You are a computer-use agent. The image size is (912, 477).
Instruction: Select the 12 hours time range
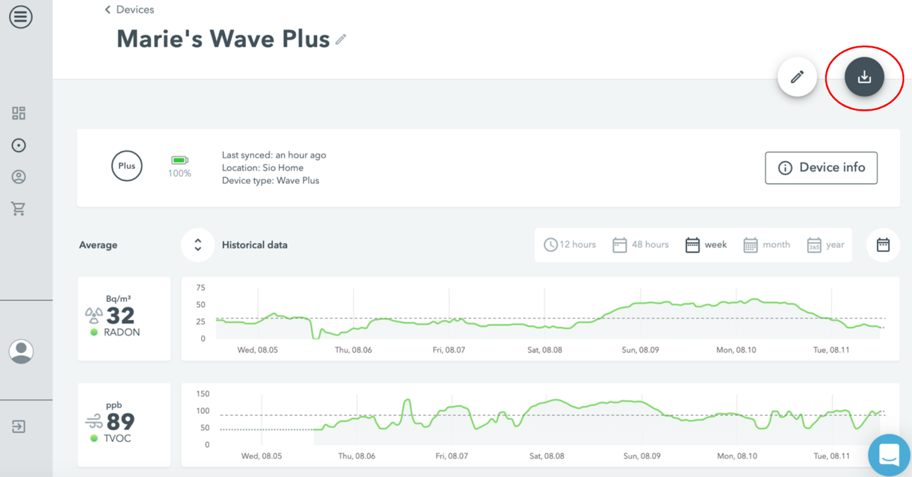(x=570, y=244)
